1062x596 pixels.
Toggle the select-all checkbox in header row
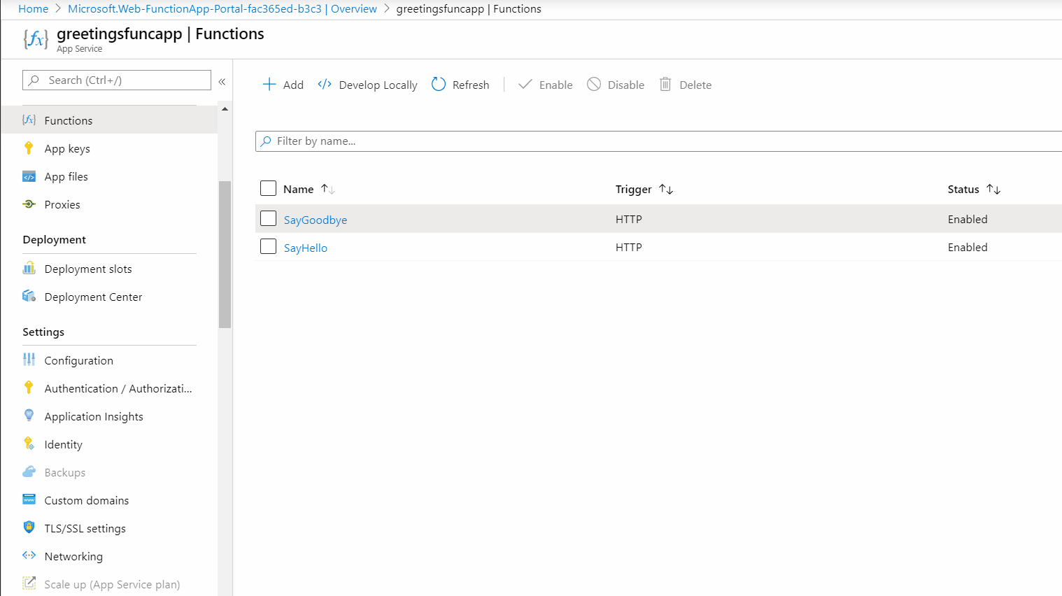point(268,188)
